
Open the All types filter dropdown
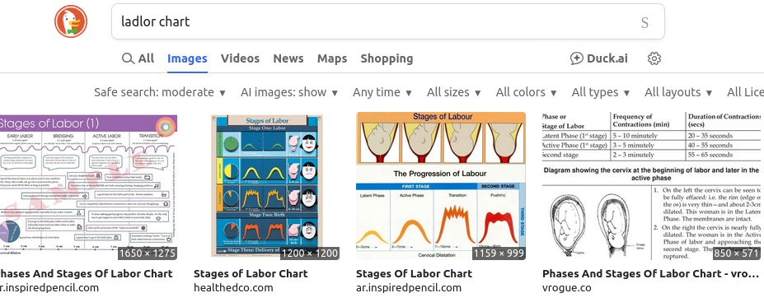(601, 92)
